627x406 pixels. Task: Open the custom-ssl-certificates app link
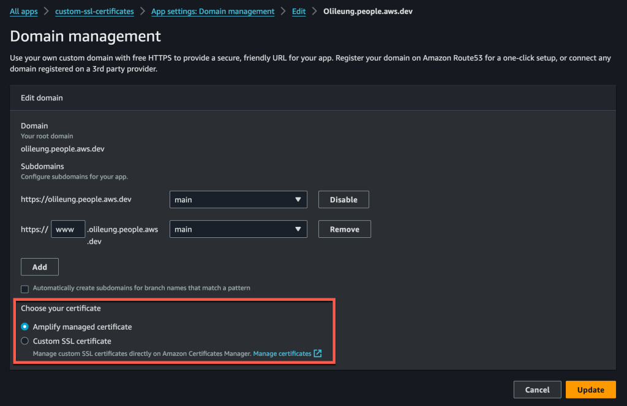(x=94, y=11)
